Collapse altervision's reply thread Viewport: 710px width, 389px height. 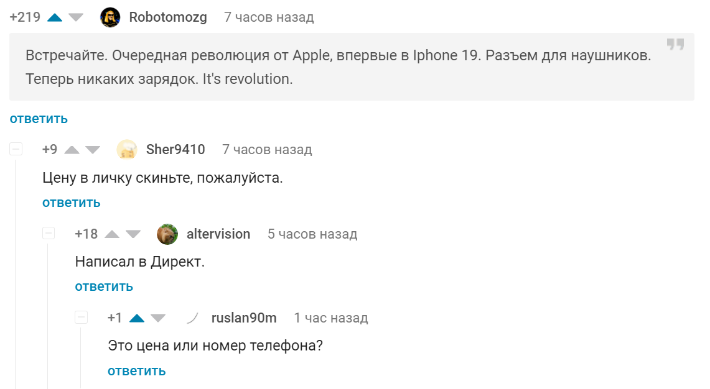click(49, 234)
